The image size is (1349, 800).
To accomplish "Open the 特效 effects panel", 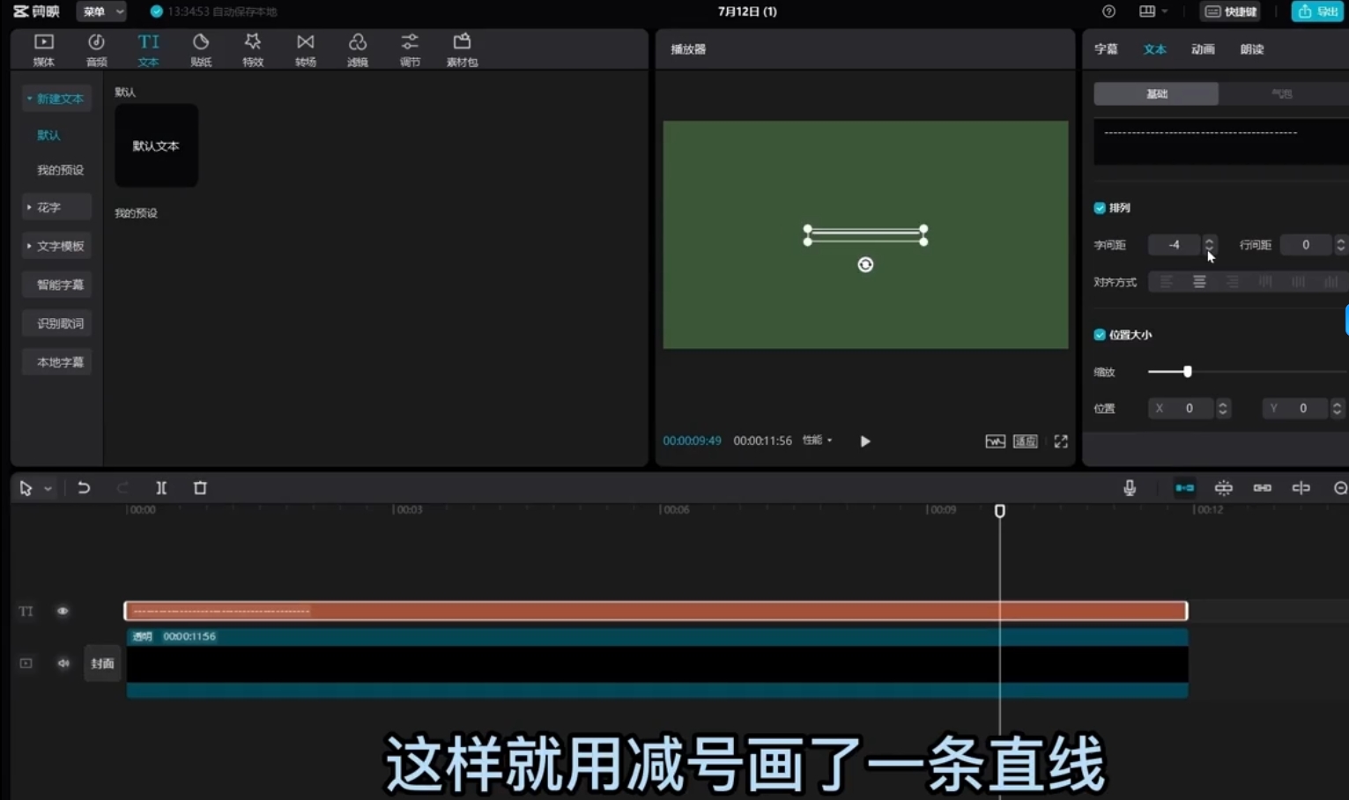I will click(253, 49).
